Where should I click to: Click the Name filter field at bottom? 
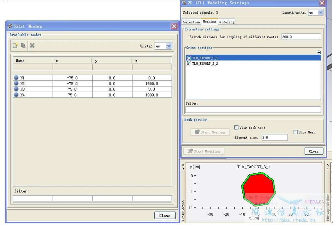click(x=33, y=199)
